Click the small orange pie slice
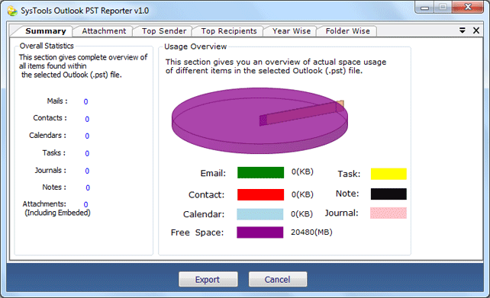490x298 pixels. [x=341, y=104]
